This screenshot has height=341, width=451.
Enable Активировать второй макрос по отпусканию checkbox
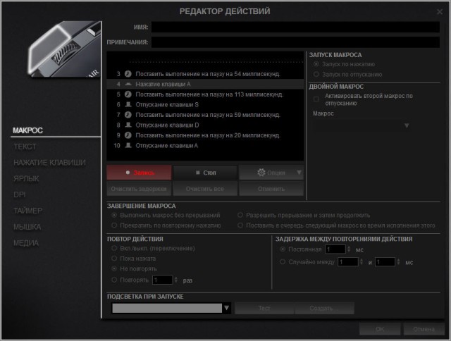(316, 99)
